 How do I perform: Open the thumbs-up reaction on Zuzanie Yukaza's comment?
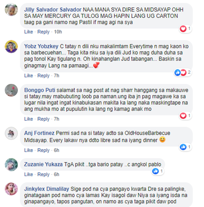(x=158, y=171)
